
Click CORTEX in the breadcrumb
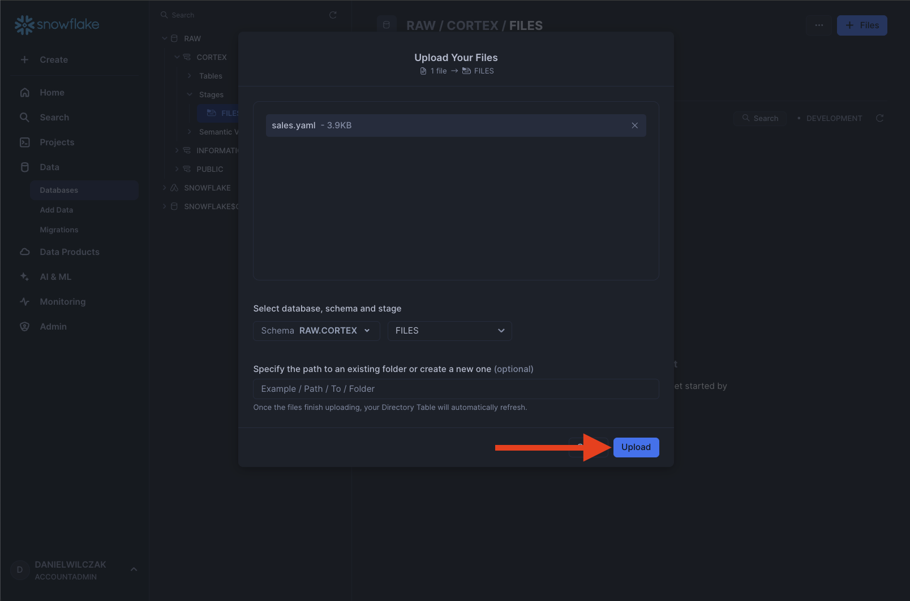coord(473,25)
